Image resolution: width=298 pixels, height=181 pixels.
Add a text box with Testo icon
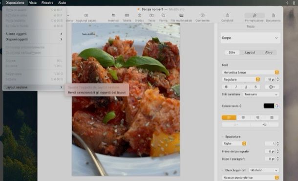(151, 16)
